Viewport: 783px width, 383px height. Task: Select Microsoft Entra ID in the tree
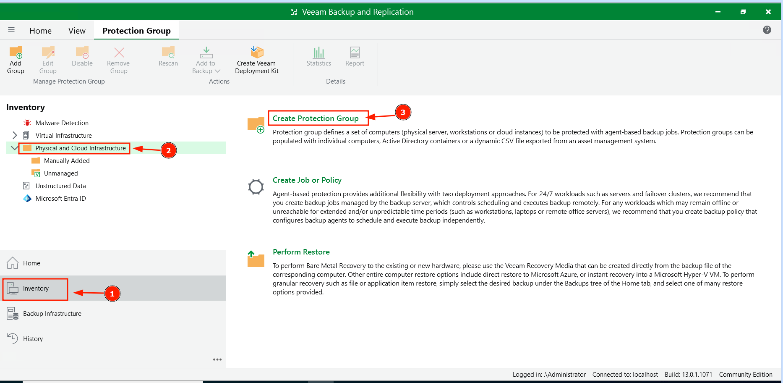click(61, 198)
